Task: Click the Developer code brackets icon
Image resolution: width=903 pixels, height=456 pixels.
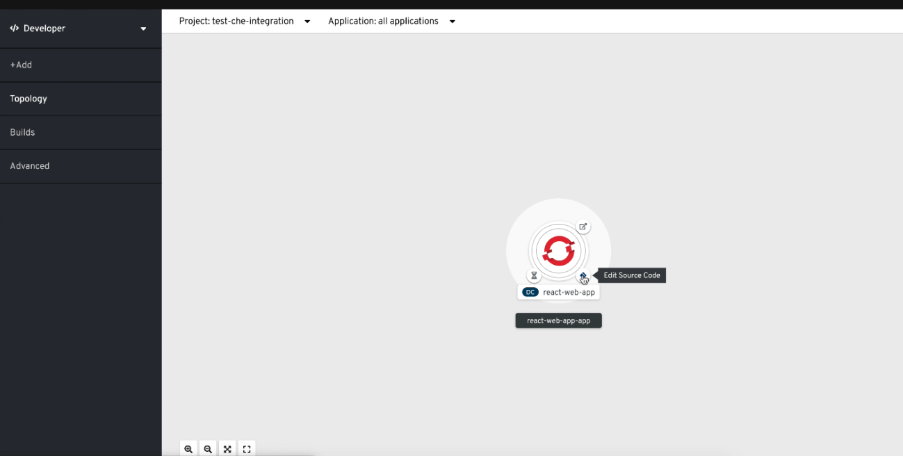Action: [x=14, y=28]
